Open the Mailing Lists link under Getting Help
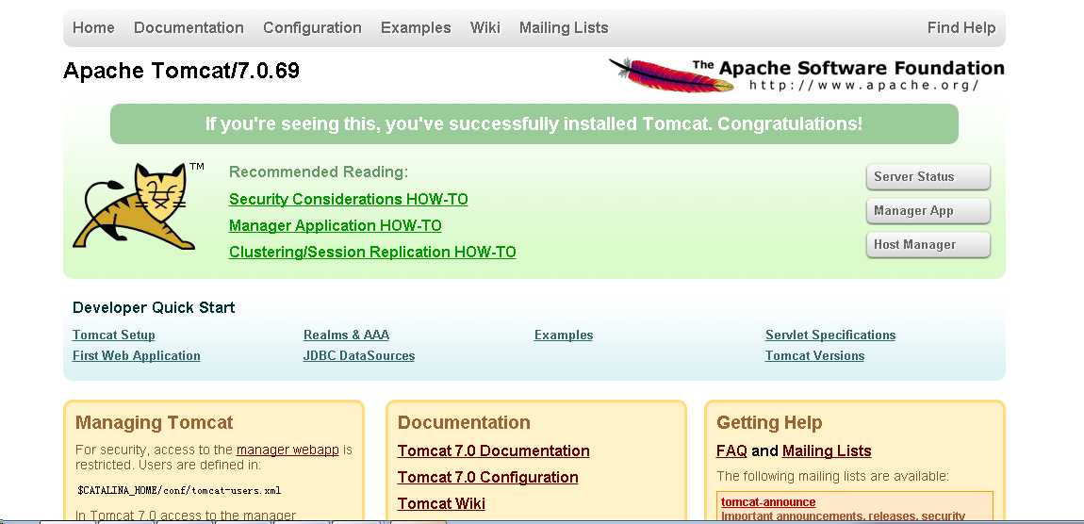The image size is (1084, 524). pos(827,450)
